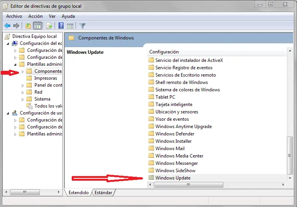
Task: Expand the user Plantillas administrativas node
Action: pos(16,134)
